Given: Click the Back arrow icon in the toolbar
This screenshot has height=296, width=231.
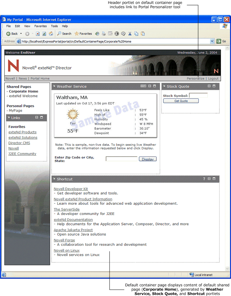Looking at the screenshot, I should point(8,34).
